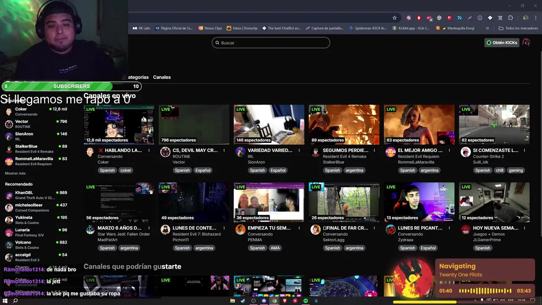Screen dimensions: 542x305
Task: Expand followed list with Mostrar más
Action: 15,173
